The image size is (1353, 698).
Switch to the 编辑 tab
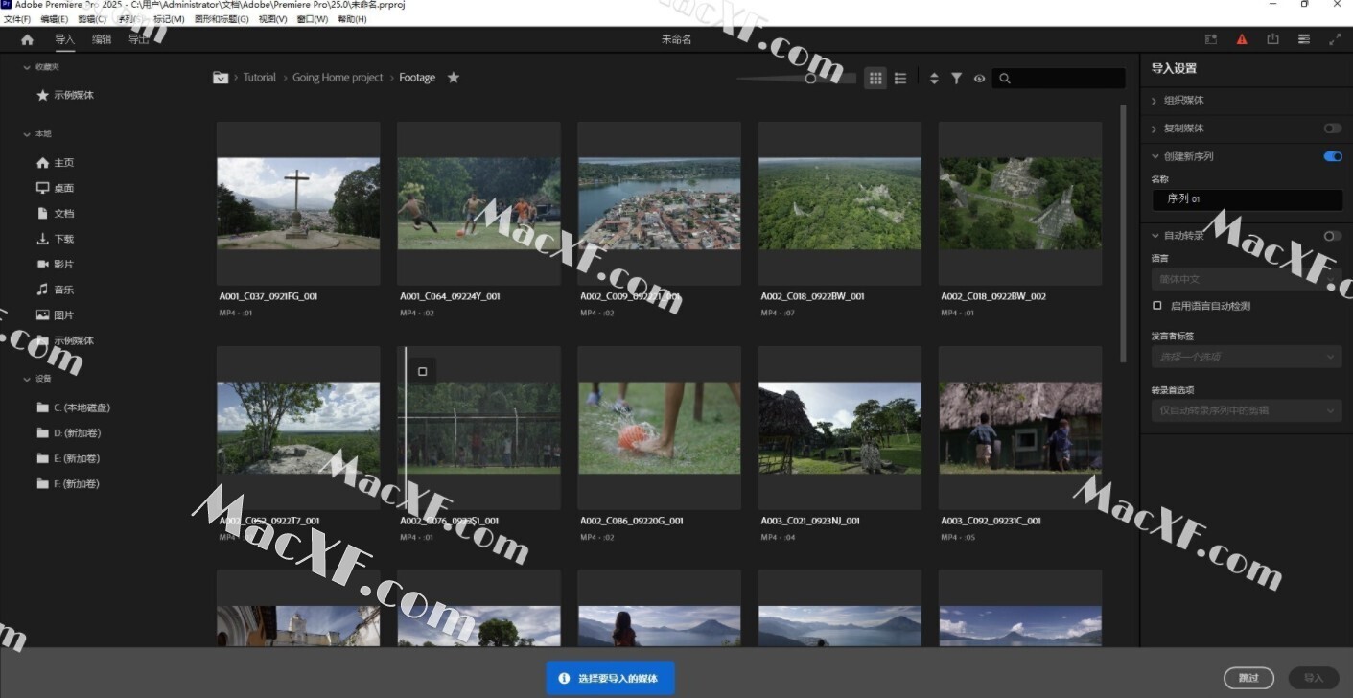(102, 39)
